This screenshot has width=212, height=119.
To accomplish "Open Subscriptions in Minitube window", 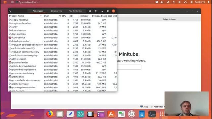I will pyautogui.click(x=169, y=19).
